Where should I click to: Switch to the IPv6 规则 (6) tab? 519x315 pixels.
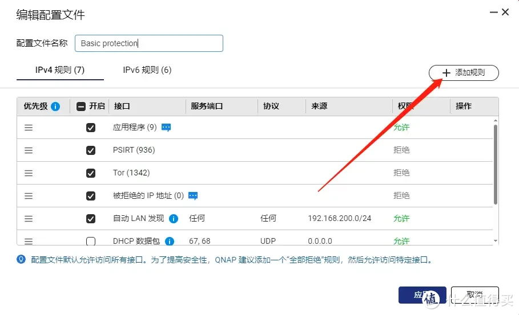coord(147,70)
